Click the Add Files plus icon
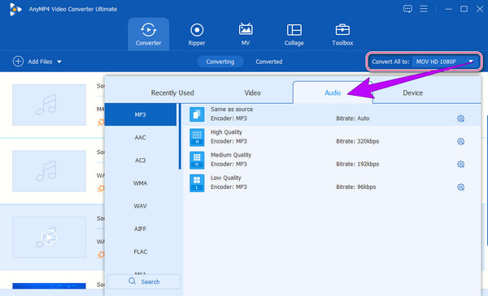The image size is (488, 296). pyautogui.click(x=18, y=62)
